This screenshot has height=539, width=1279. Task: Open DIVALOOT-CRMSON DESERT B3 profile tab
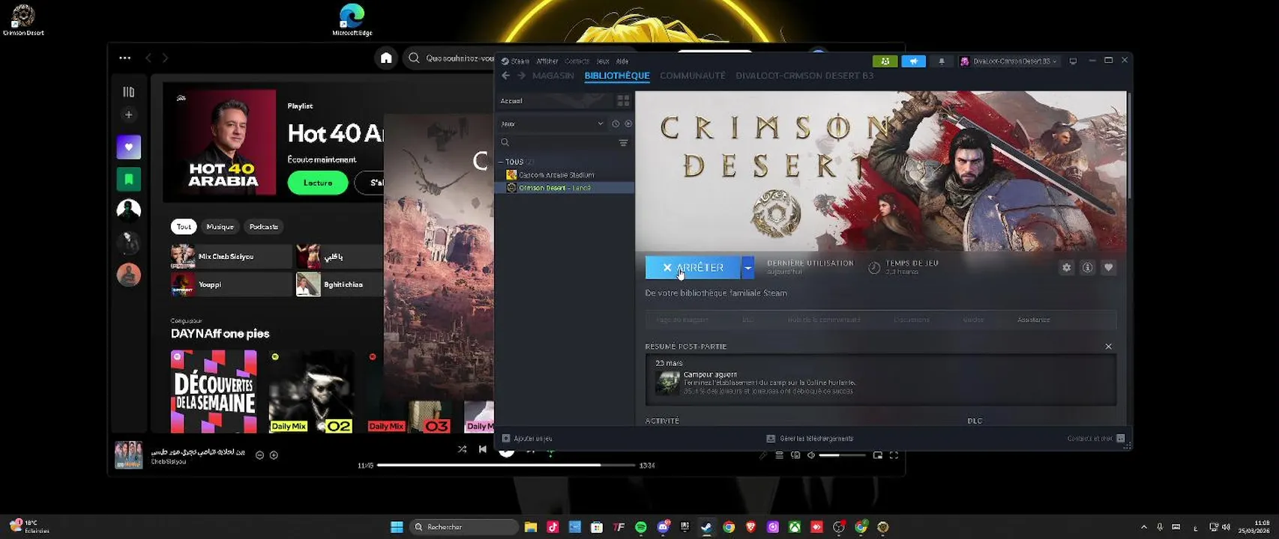[804, 76]
